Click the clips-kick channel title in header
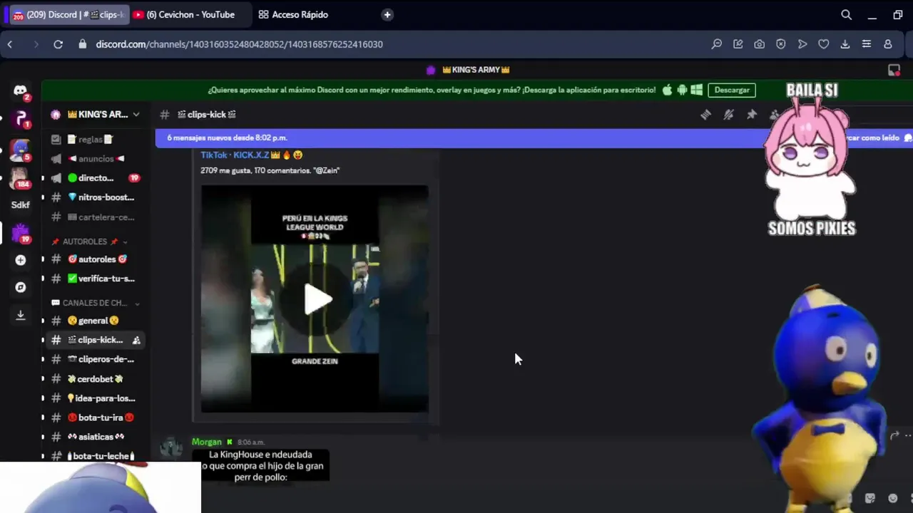The image size is (913, 513). tap(207, 115)
